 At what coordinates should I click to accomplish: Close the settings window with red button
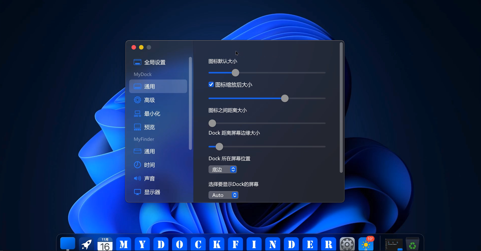point(134,47)
